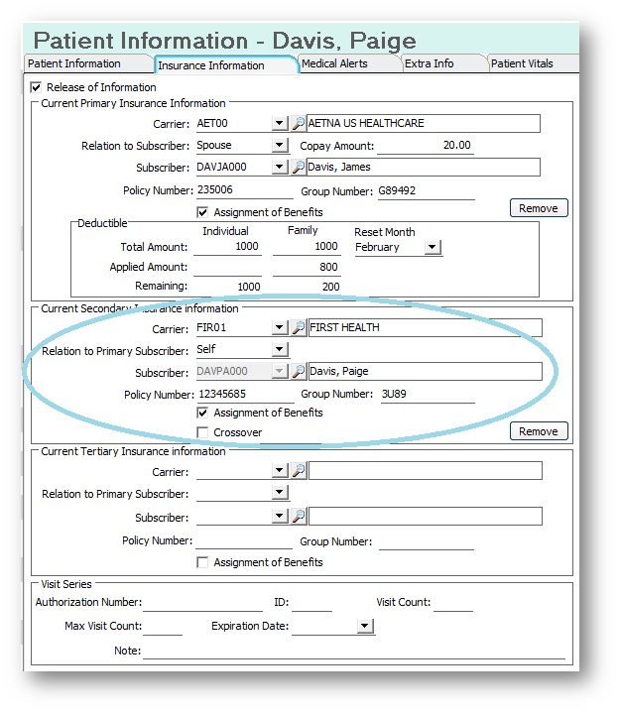Uncheck primary insurance Assignment of Benefits
This screenshot has height=713, width=621.
coord(203,212)
